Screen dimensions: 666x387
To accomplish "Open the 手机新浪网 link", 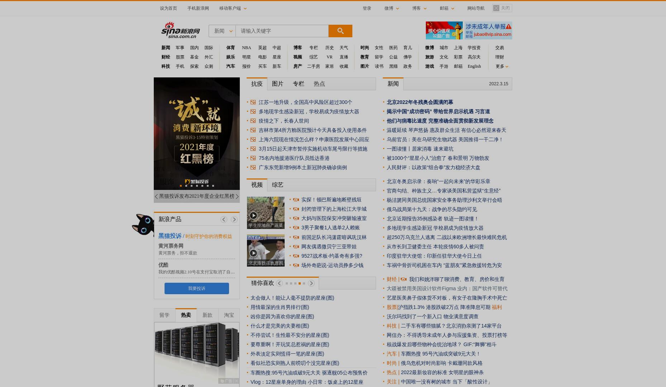I will point(198,8).
